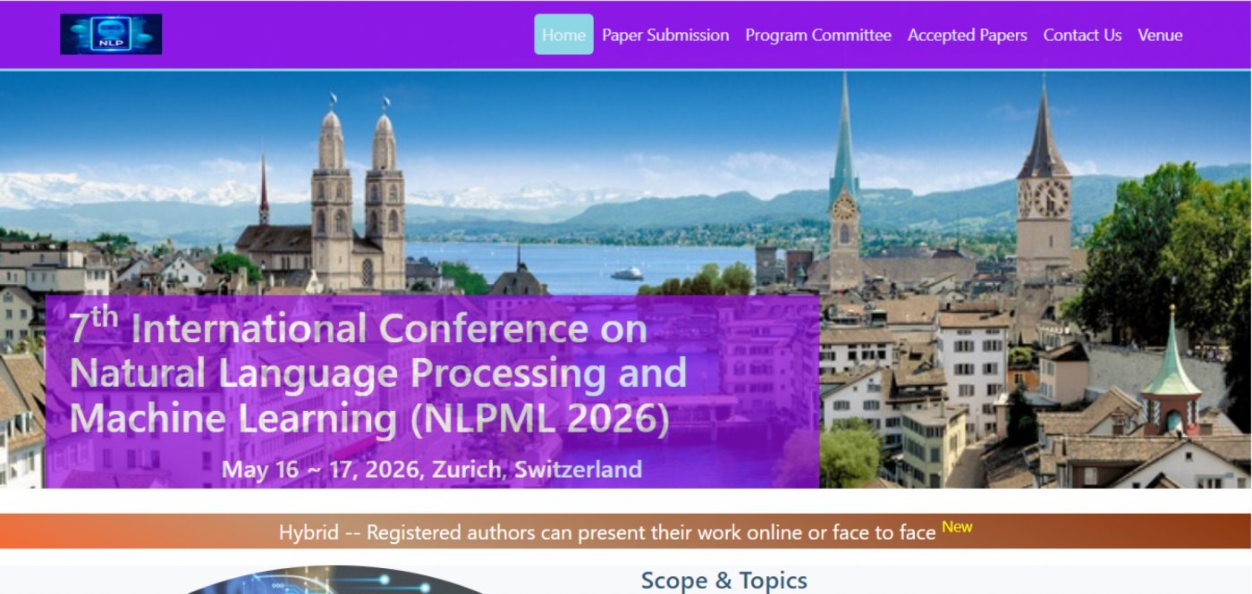Click the twin-towered church in the banner
1252x594 pixels.
pos(358,205)
